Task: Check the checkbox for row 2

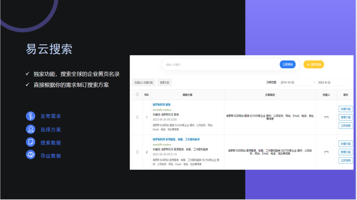Action: click(137, 152)
